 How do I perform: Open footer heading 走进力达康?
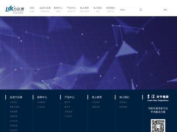(16, 97)
